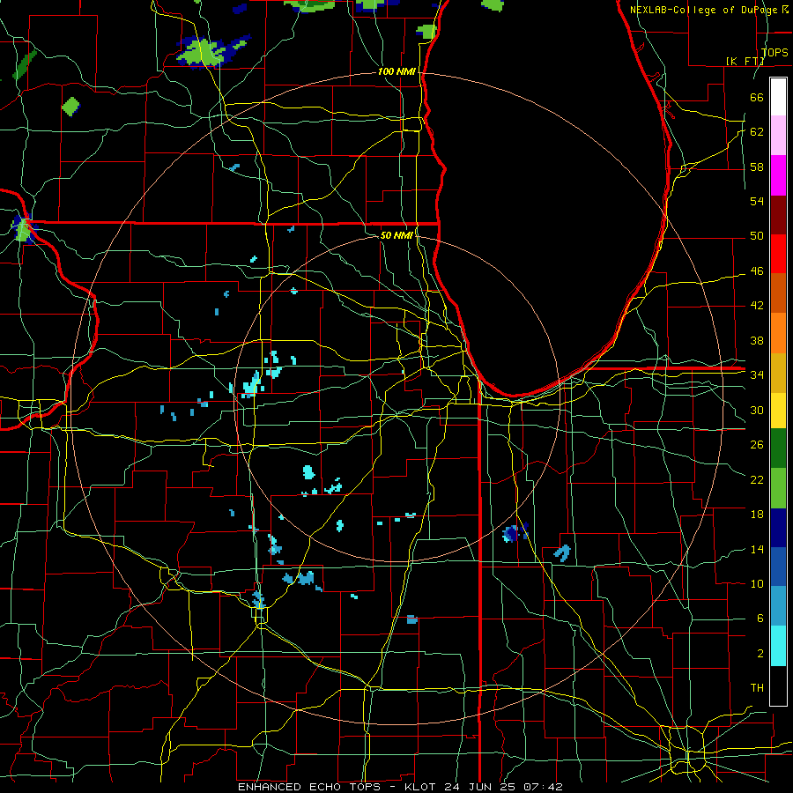Click the 'TOPS' legend heading
This screenshot has height=793, width=793.
(774, 52)
